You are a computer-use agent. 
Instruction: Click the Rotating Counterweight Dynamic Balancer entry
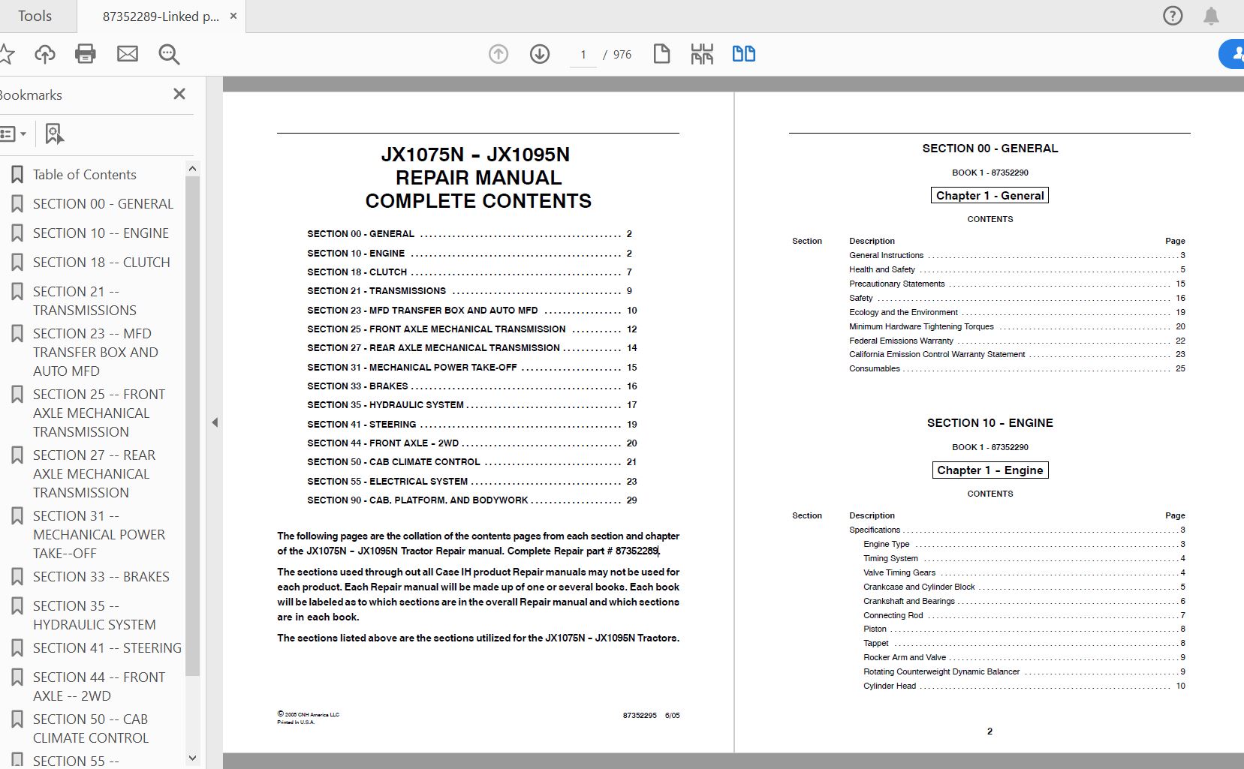click(x=1025, y=671)
